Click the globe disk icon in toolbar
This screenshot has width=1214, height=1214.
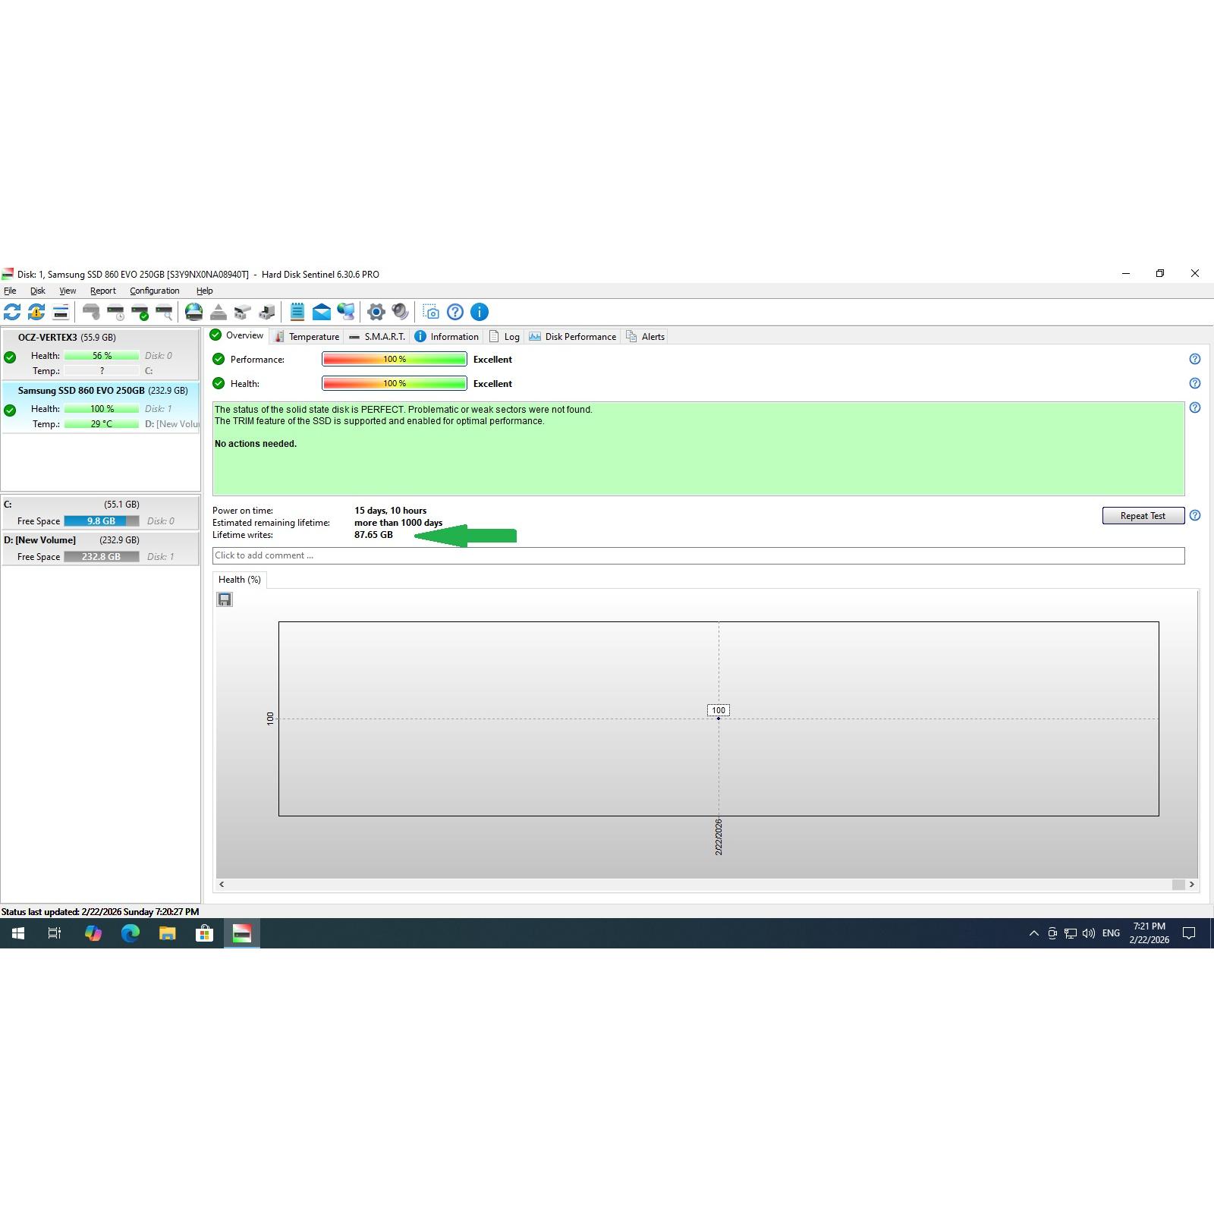[x=194, y=312]
